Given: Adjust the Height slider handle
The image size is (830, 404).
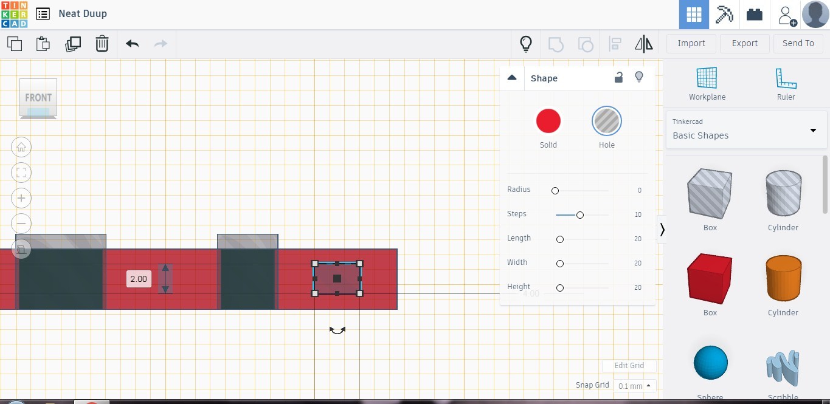Looking at the screenshot, I should click(x=560, y=288).
